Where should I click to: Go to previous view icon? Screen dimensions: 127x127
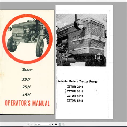60,124
